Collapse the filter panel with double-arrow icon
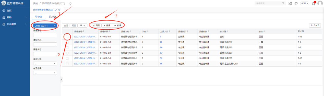Viewport: 324px width, 96px height. click(x=61, y=80)
